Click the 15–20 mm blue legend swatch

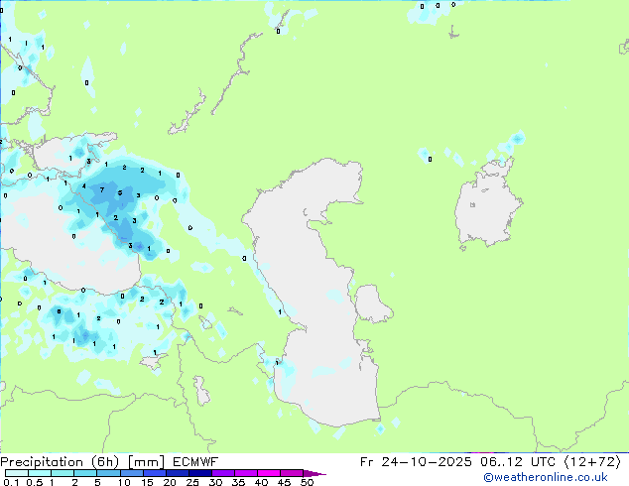[x=154, y=473]
